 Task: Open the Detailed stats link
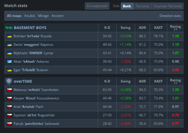[170, 16]
